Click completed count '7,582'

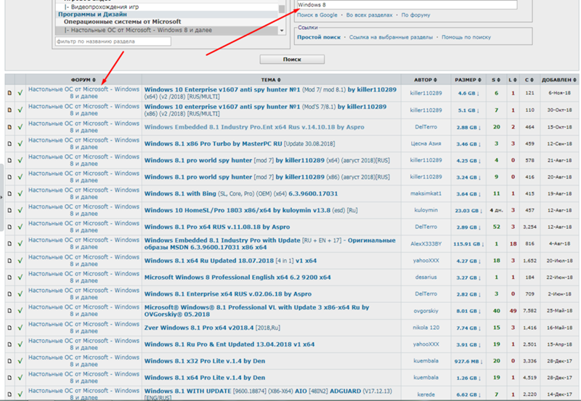click(x=529, y=311)
